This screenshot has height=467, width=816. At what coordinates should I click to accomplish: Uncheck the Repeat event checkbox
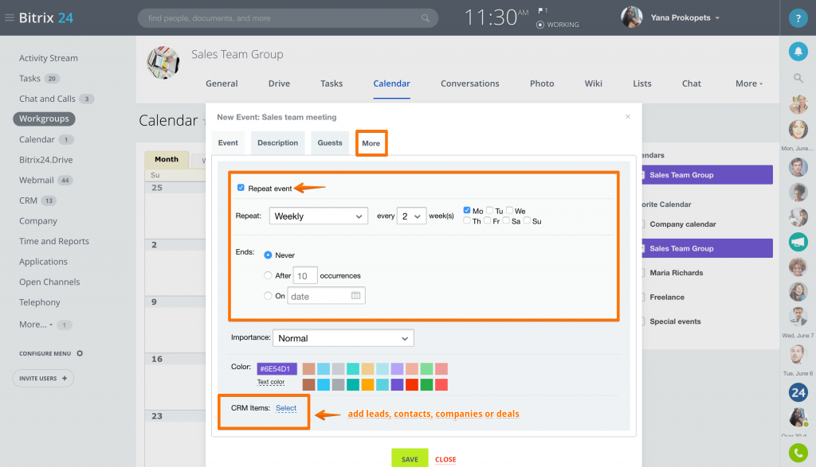tap(241, 188)
